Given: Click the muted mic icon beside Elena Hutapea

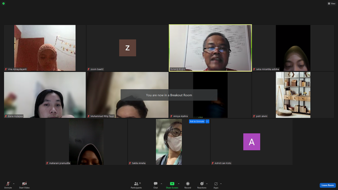Looking at the screenshot, I should [x=6, y=116].
